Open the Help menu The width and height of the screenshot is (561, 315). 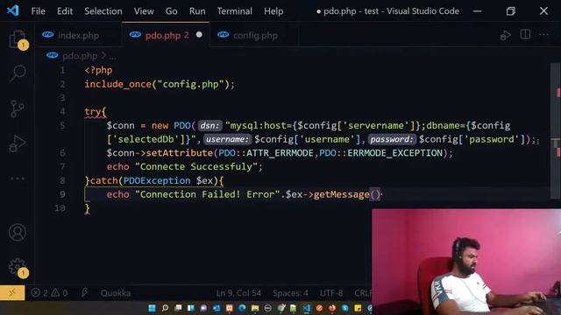point(273,11)
